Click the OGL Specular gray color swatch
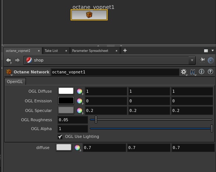The image size is (216, 172). tap(66, 110)
